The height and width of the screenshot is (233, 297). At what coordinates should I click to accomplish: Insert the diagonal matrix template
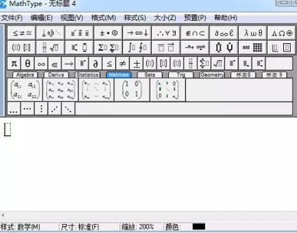(168, 90)
